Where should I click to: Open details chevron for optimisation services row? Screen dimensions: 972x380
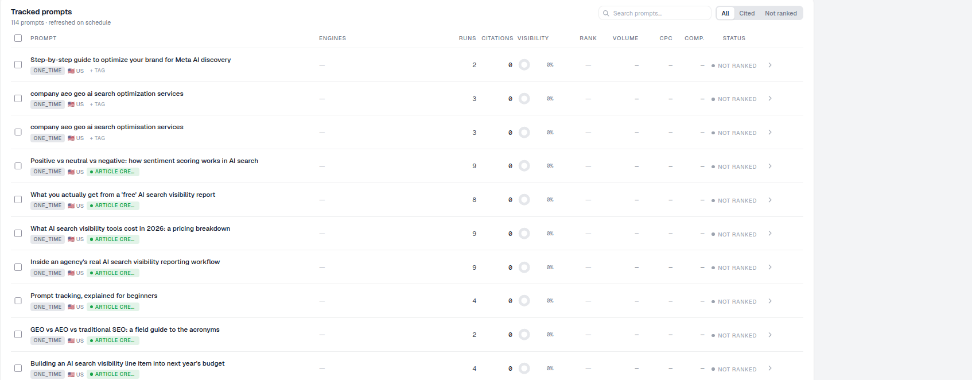(770, 133)
